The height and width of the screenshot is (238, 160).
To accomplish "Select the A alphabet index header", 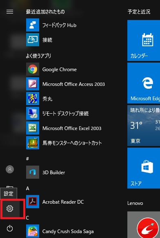I will 28,189.
